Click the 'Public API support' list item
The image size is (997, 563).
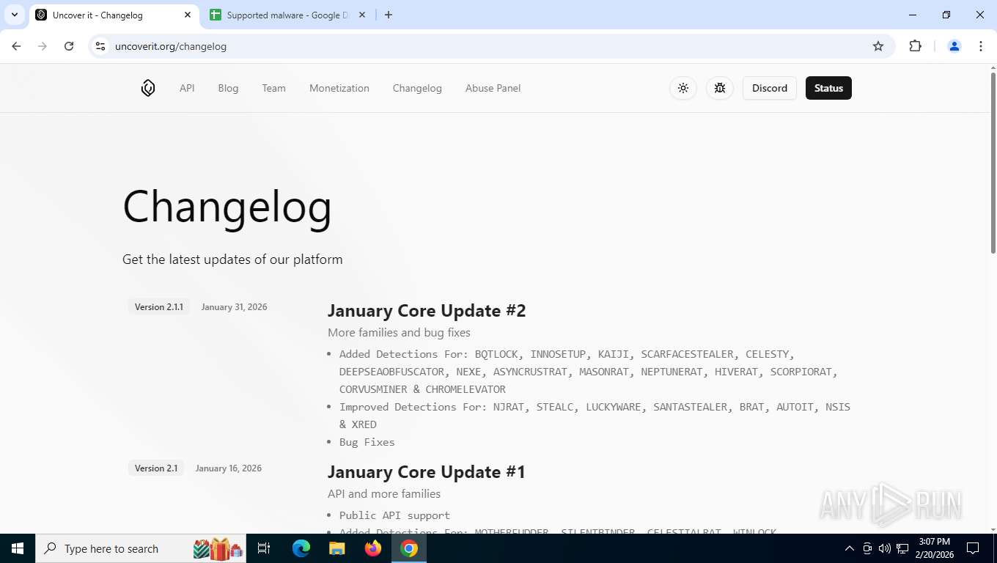394,515
